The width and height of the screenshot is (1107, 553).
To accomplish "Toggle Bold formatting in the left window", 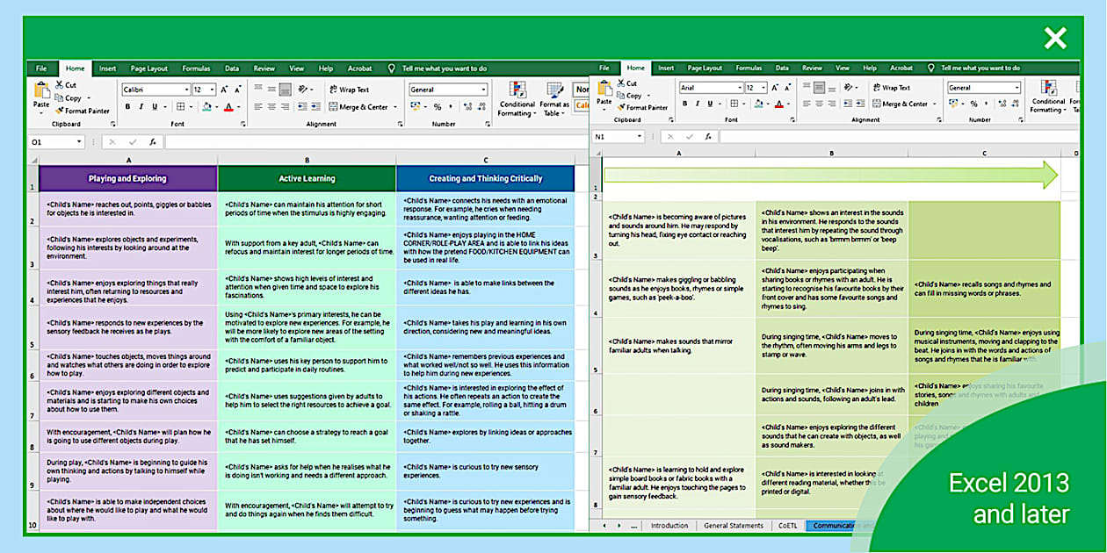I will pyautogui.click(x=127, y=107).
